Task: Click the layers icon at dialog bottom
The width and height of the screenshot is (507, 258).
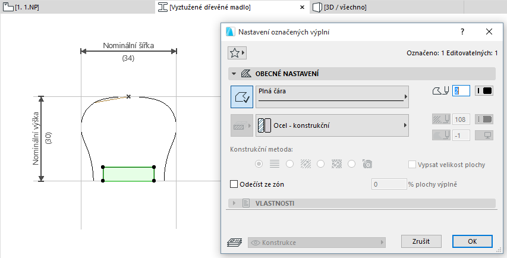Action: (x=234, y=243)
